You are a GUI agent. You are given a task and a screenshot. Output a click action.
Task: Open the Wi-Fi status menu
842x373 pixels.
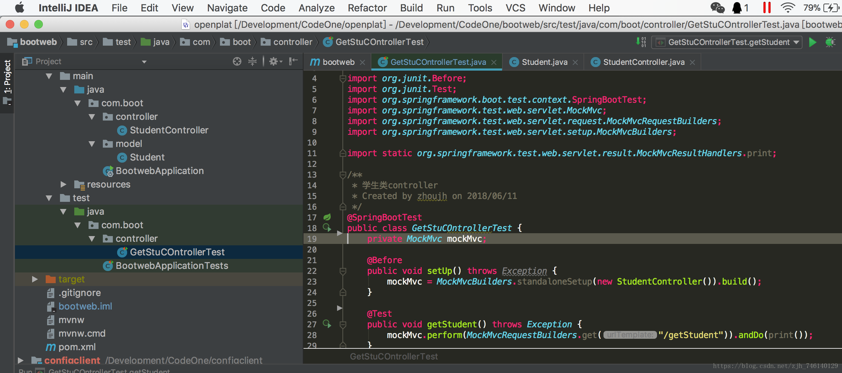787,8
